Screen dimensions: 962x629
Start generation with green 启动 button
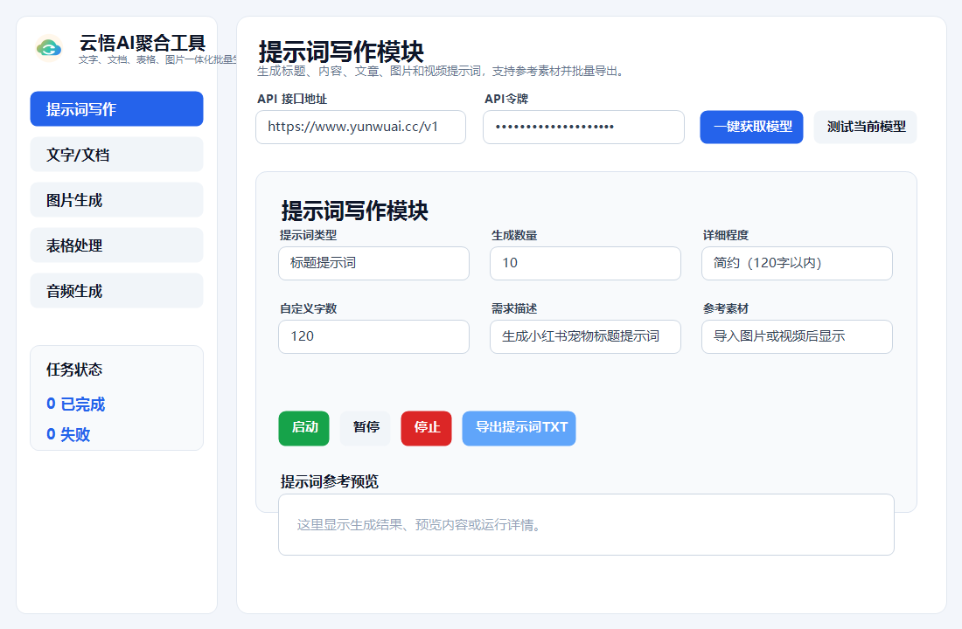click(x=303, y=428)
